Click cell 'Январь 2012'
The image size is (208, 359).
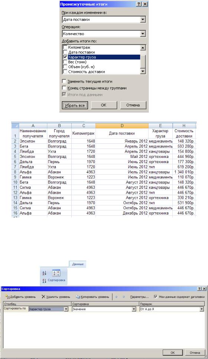tap(122, 141)
